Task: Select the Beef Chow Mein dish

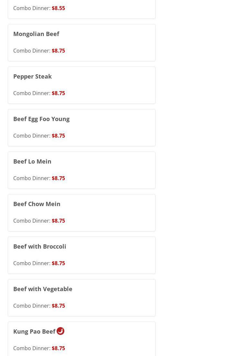Action: [x=37, y=204]
